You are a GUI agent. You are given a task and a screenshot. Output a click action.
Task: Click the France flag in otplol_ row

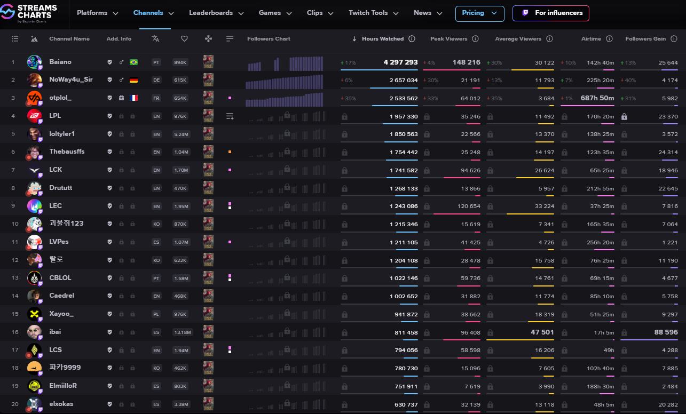click(133, 98)
